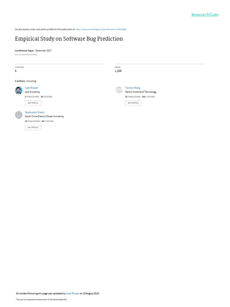Click Salahuddin Shaikh's default avatar icon
The image size is (230, 307).
(19, 115)
